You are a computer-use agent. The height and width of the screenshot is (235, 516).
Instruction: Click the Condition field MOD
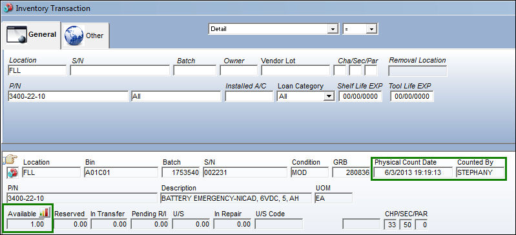(x=310, y=172)
